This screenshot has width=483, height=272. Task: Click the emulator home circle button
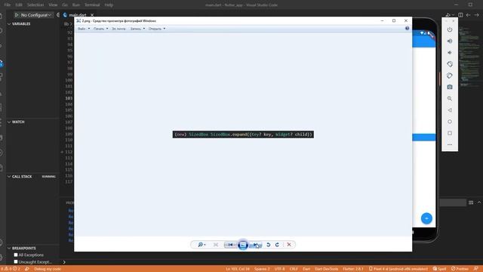click(x=450, y=122)
